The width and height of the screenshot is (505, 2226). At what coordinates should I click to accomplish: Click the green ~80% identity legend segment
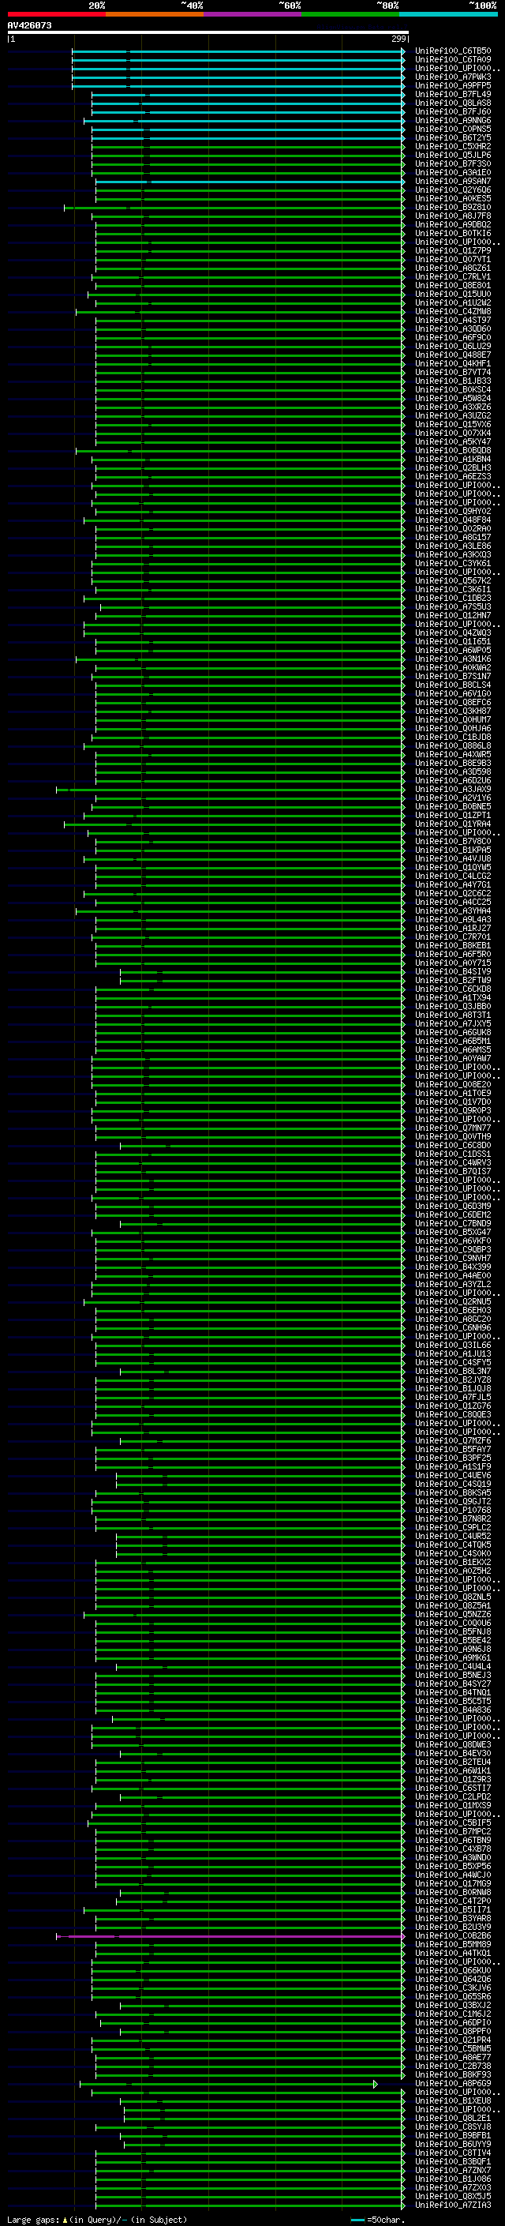click(350, 14)
